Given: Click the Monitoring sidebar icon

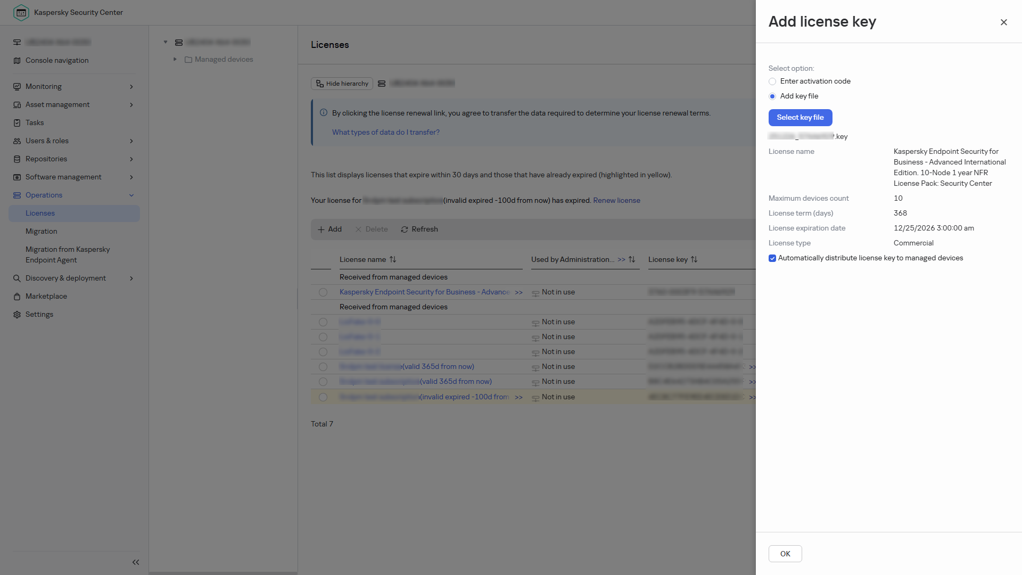Looking at the screenshot, I should point(17,87).
